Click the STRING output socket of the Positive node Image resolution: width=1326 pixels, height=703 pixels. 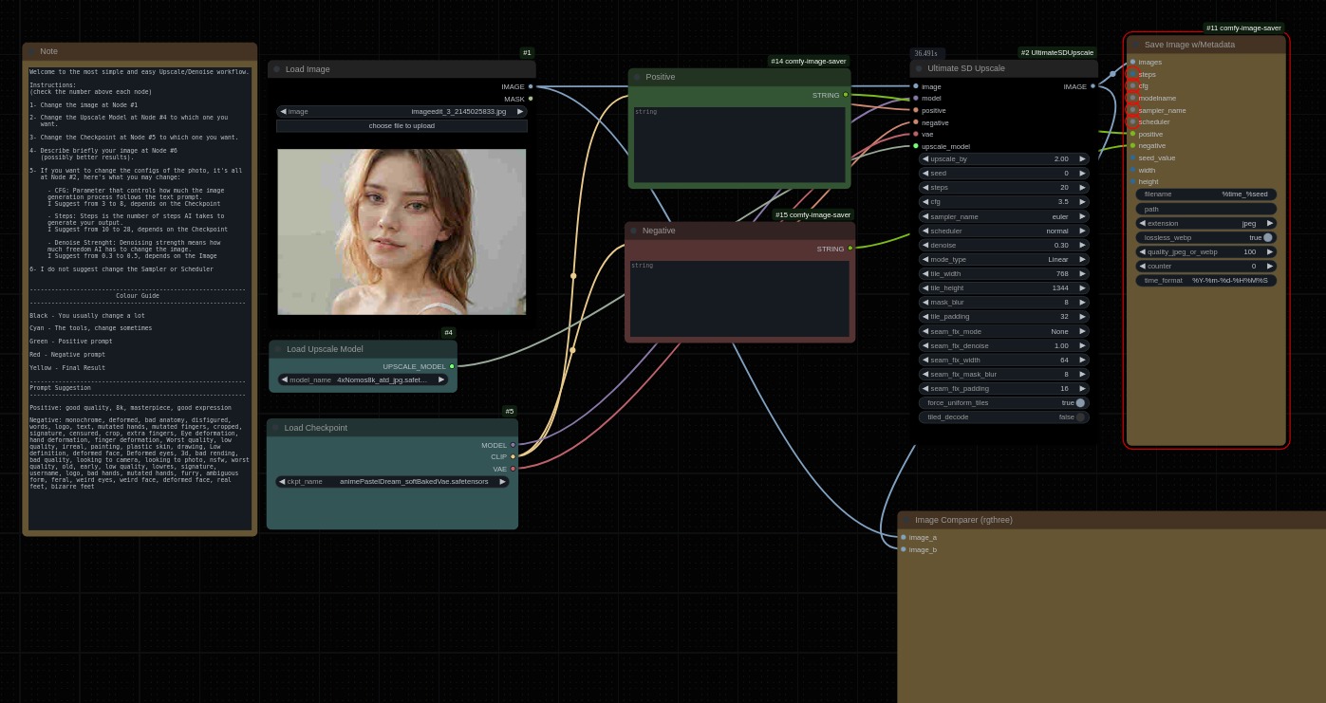[846, 95]
